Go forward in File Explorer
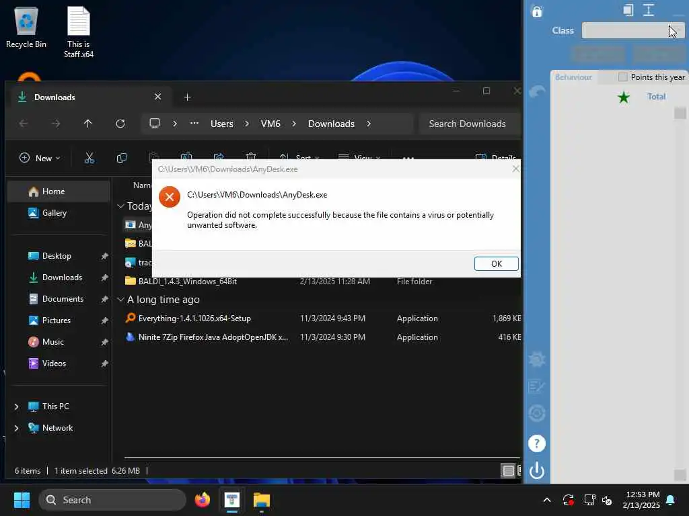This screenshot has height=516, width=689. tap(56, 124)
